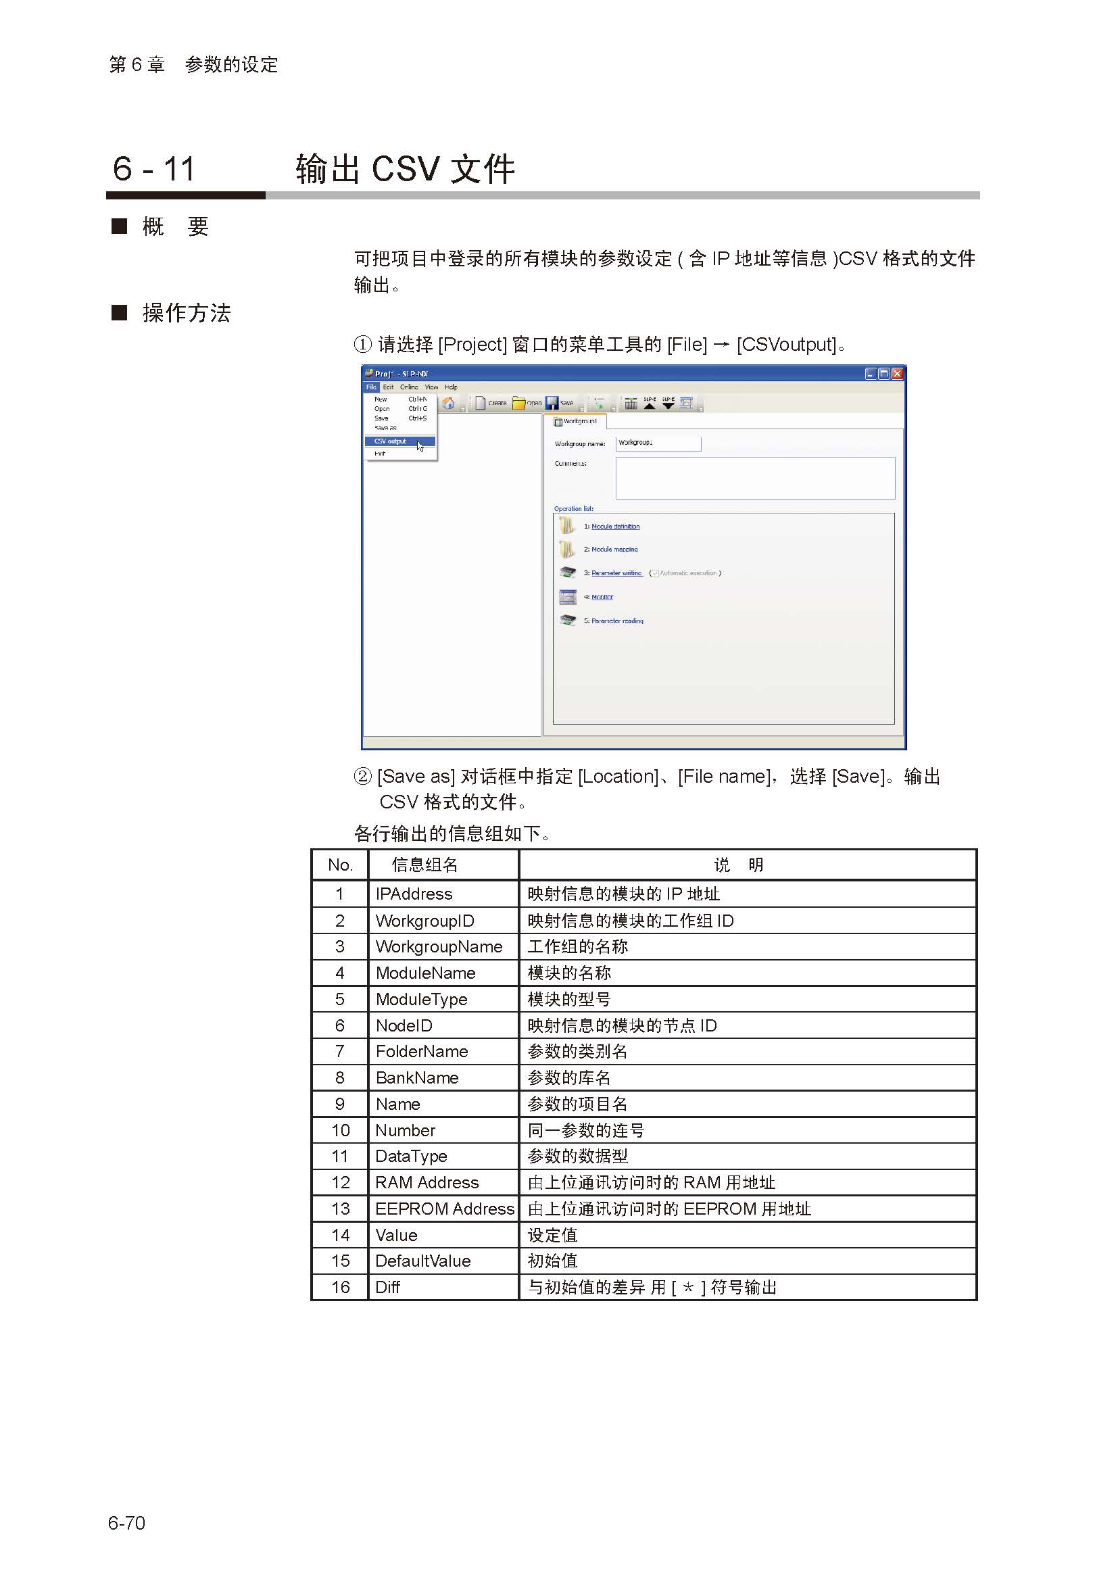Open the Parameter reading link
This screenshot has height=1581, width=1118.
point(618,621)
